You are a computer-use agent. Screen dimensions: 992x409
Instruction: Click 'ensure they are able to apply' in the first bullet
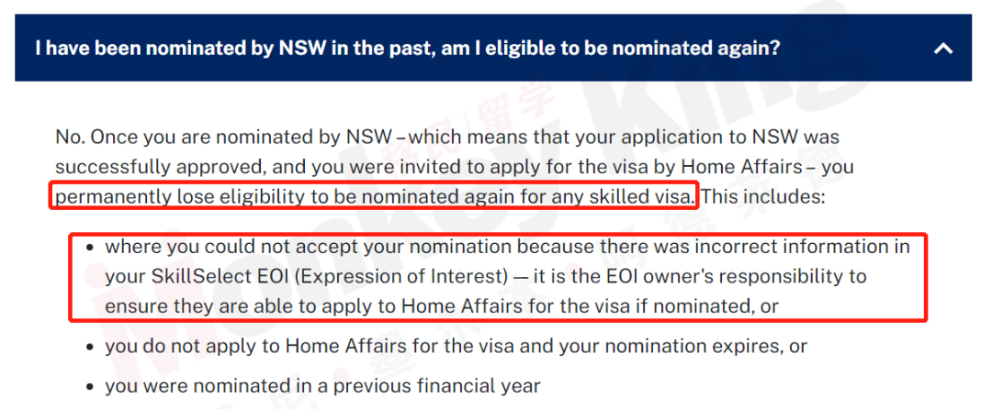point(242,306)
